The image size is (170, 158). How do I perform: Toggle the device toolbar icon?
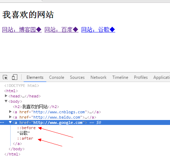coord(14,77)
